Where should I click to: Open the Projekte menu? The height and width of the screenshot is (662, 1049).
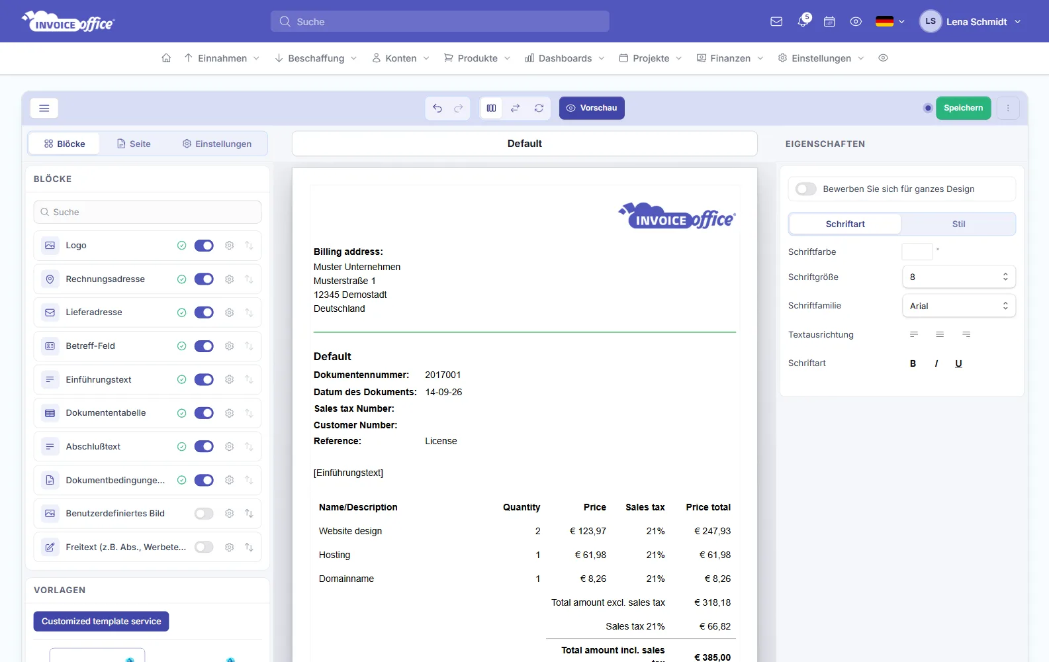point(651,58)
